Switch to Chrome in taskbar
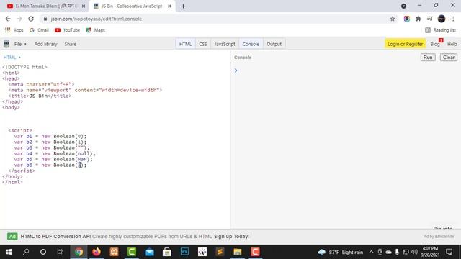Screen dimensions: 461x259 coord(79,252)
